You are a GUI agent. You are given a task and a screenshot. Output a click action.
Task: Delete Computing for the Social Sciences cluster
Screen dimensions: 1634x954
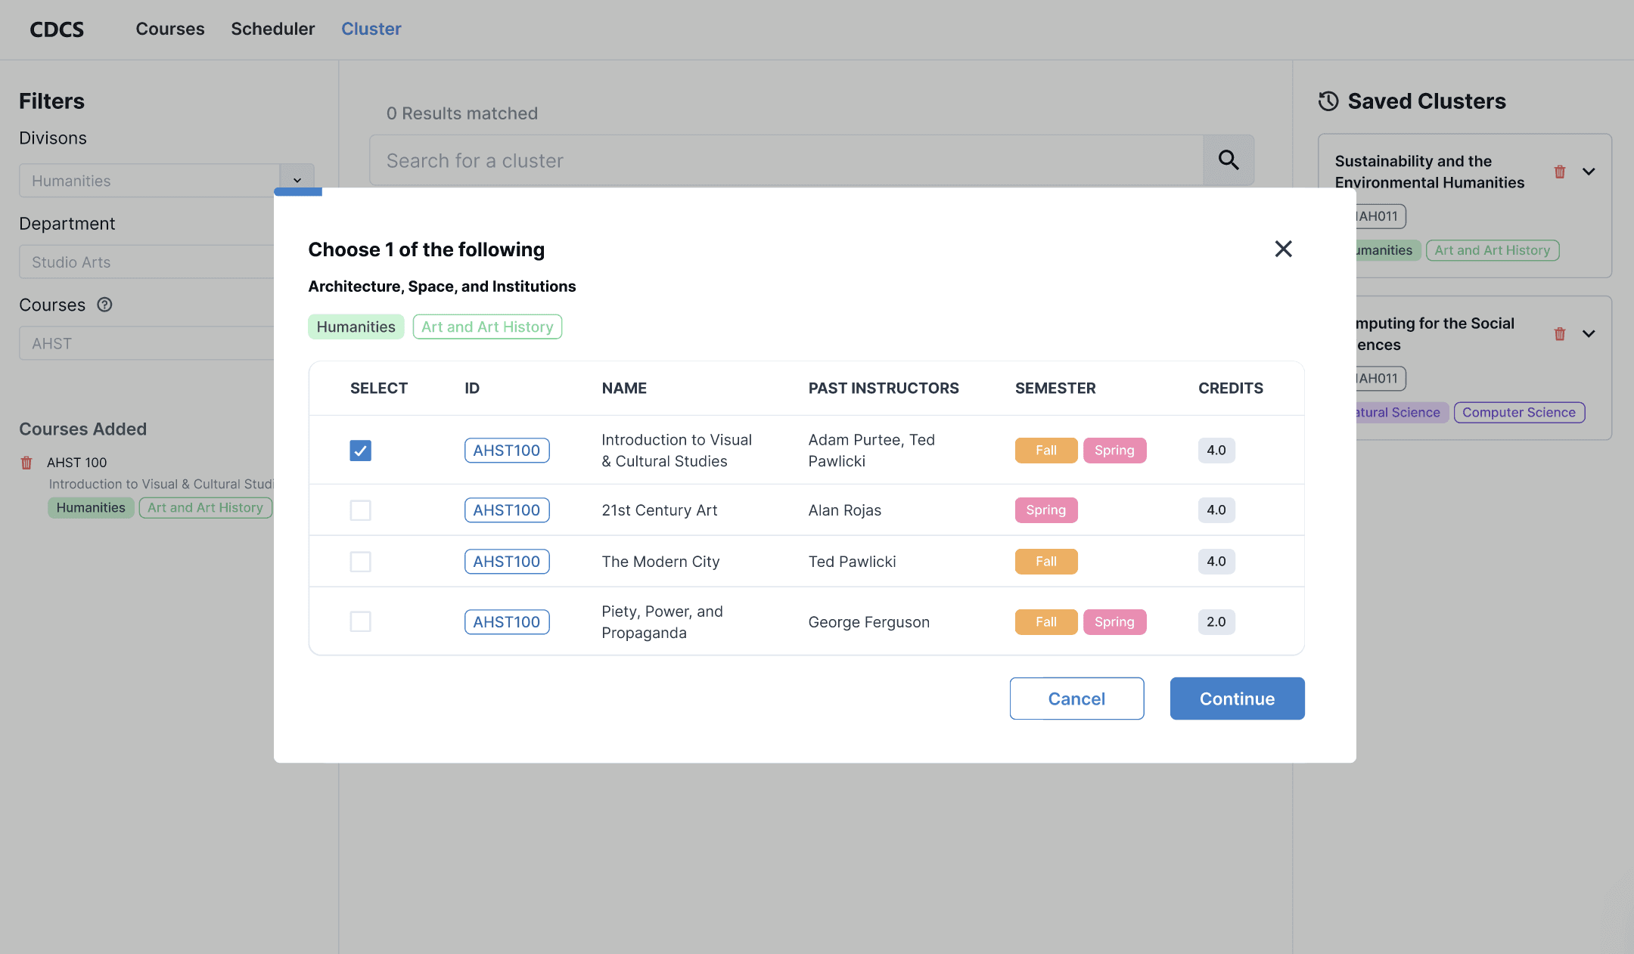pos(1559,333)
